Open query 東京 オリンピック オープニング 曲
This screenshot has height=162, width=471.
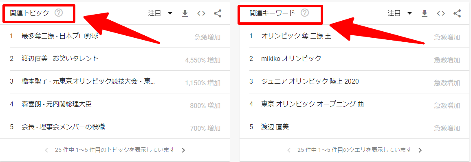coord(313,104)
